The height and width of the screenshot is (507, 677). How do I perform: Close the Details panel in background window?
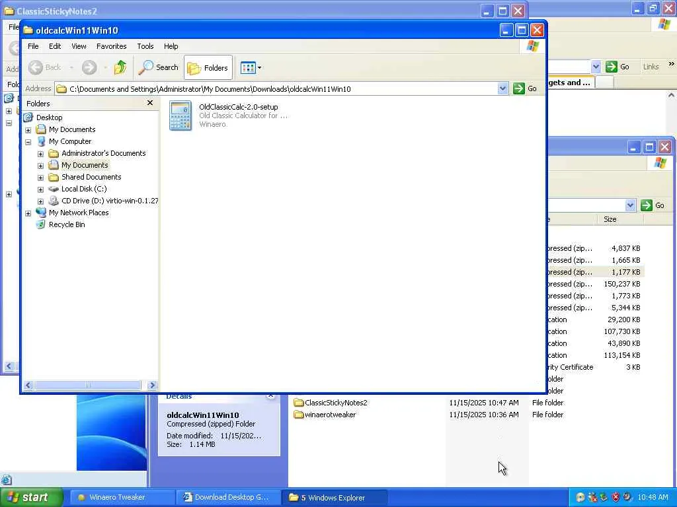pyautogui.click(x=270, y=396)
